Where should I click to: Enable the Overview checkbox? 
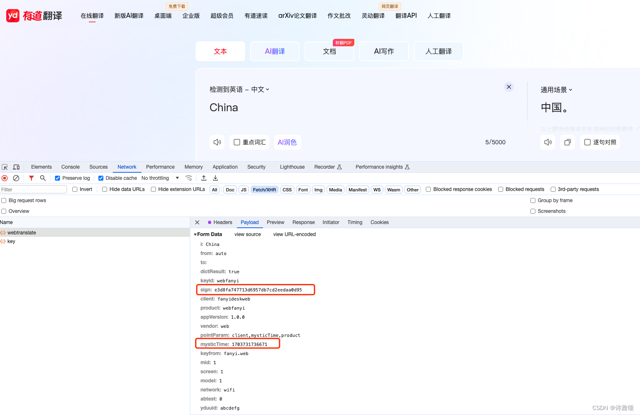pos(4,211)
